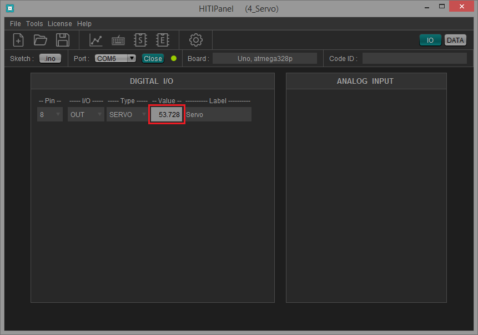Switch to the IO panel view
Screen dimensions: 478x335
tap(430, 40)
